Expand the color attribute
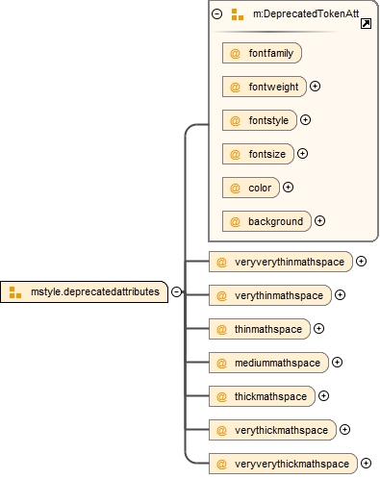This screenshot has width=380, height=479. 288,188
